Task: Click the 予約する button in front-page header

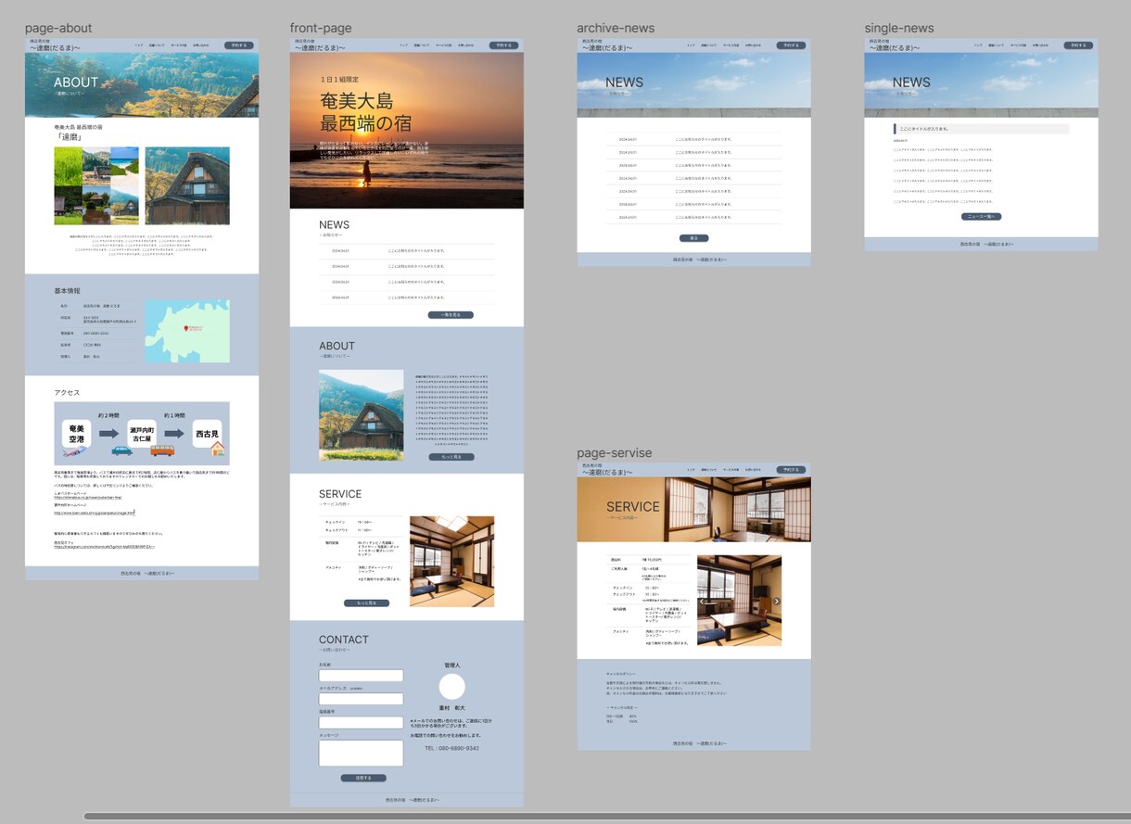Action: click(x=503, y=44)
